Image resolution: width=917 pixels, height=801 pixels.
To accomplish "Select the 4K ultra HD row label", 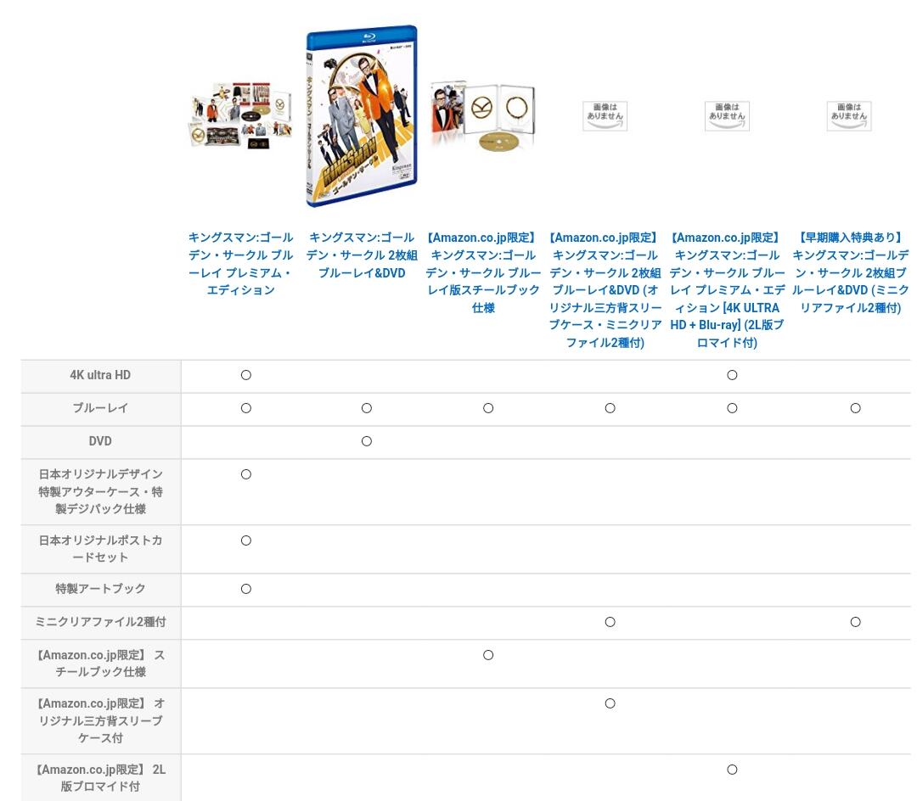I will tap(100, 375).
